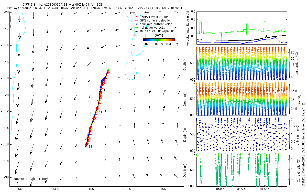Click the isobaths label at the map bottom-left
Screen dimensions: 307x192
click(x=30, y=179)
